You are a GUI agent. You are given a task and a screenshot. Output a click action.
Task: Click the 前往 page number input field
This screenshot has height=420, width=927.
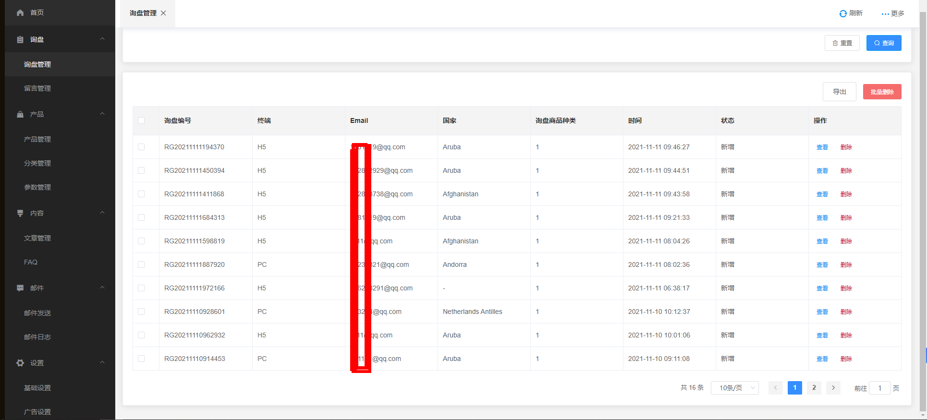coord(880,388)
